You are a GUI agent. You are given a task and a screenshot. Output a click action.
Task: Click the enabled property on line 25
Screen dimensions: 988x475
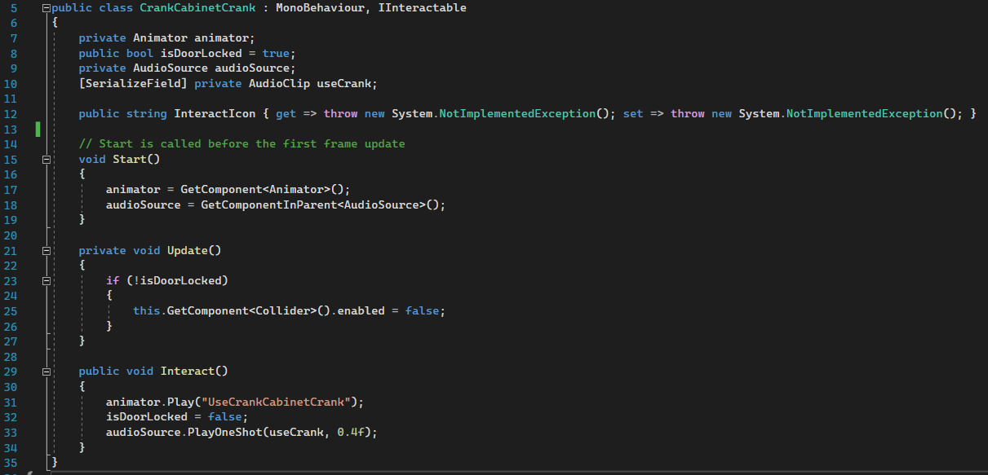coord(361,311)
